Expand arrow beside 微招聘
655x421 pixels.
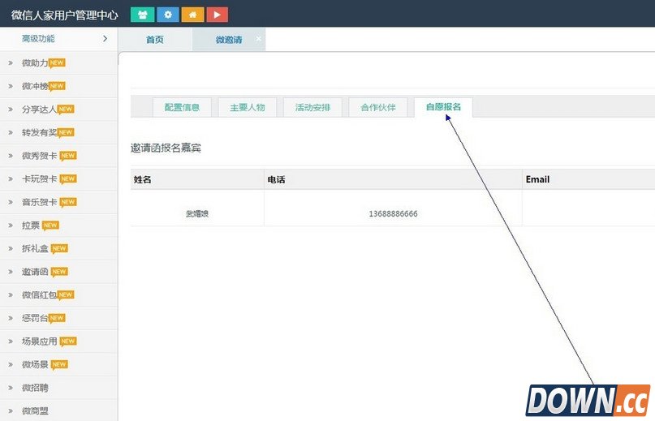coord(11,388)
